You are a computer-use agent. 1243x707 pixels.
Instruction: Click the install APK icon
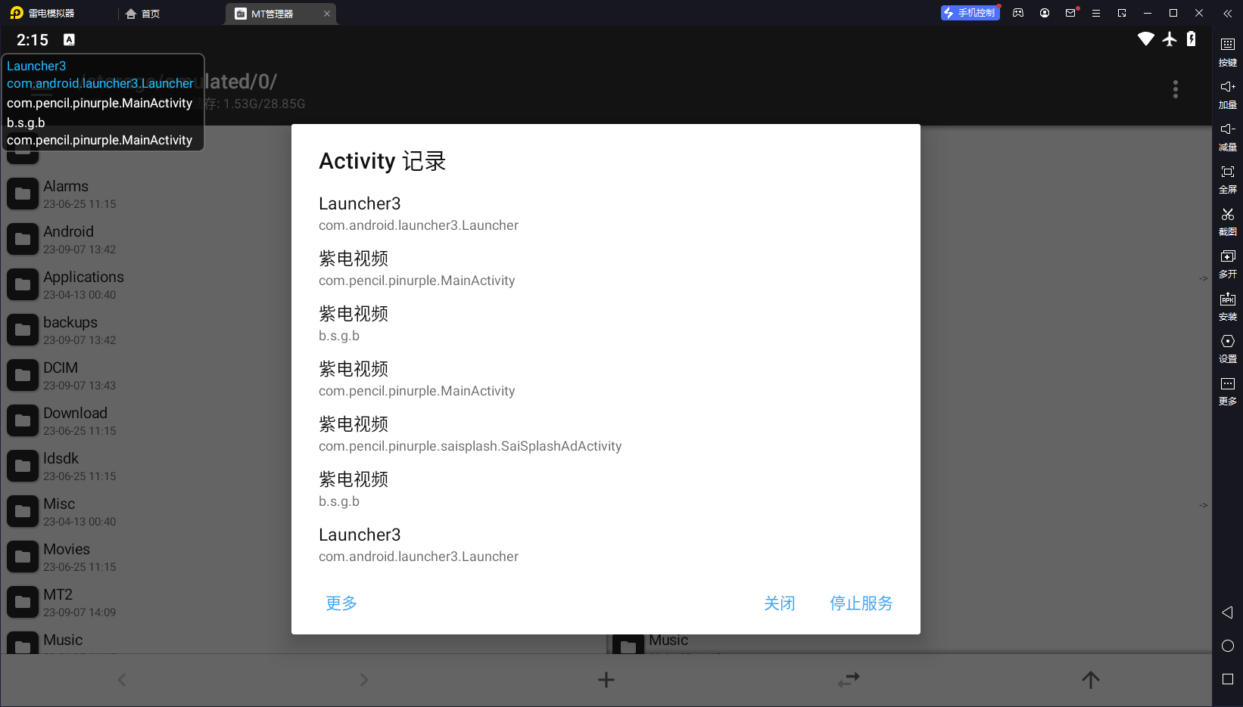1227,299
